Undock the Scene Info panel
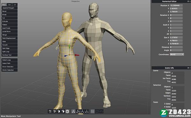Viewport: 191px width, 118px height. pos(188,68)
